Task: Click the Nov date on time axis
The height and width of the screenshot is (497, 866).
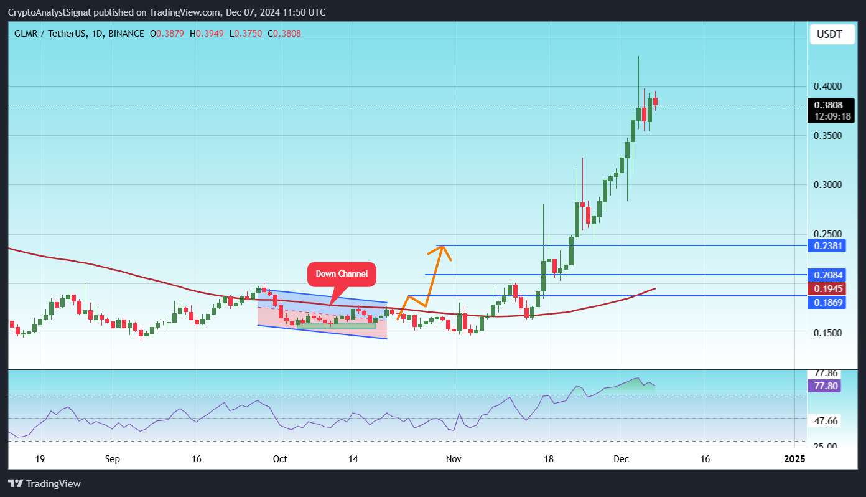Action: pos(454,459)
